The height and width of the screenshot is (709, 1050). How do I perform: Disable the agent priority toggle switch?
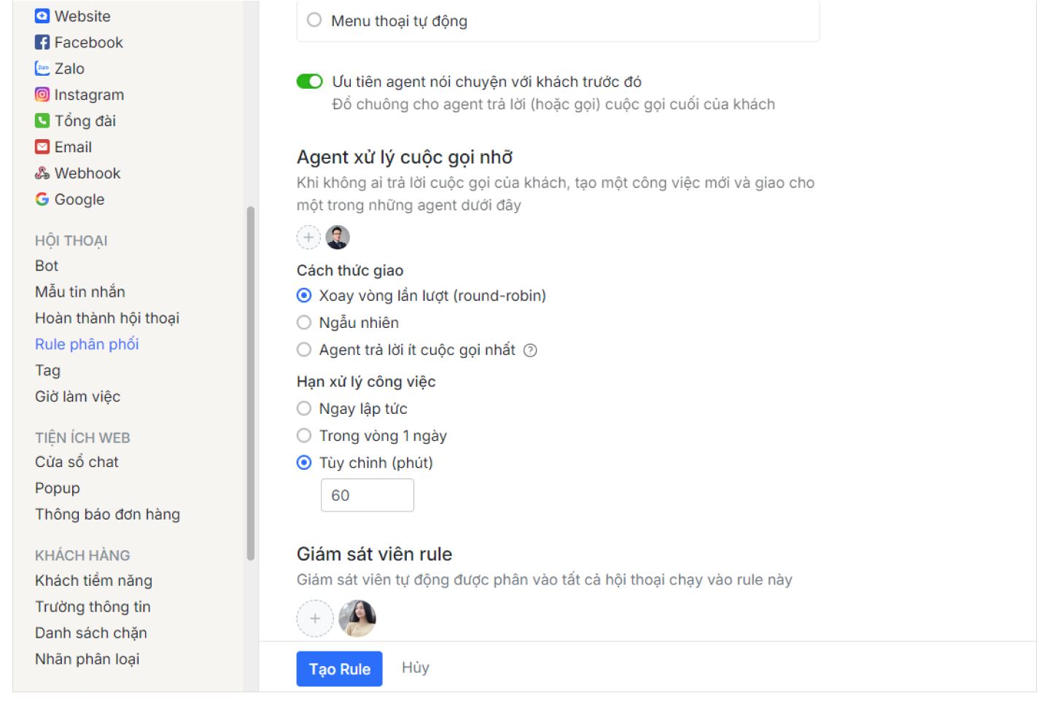tap(309, 82)
